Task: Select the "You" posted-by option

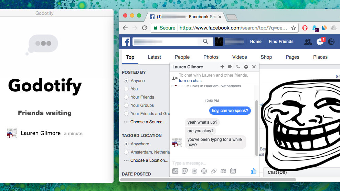Action: (x=126, y=89)
